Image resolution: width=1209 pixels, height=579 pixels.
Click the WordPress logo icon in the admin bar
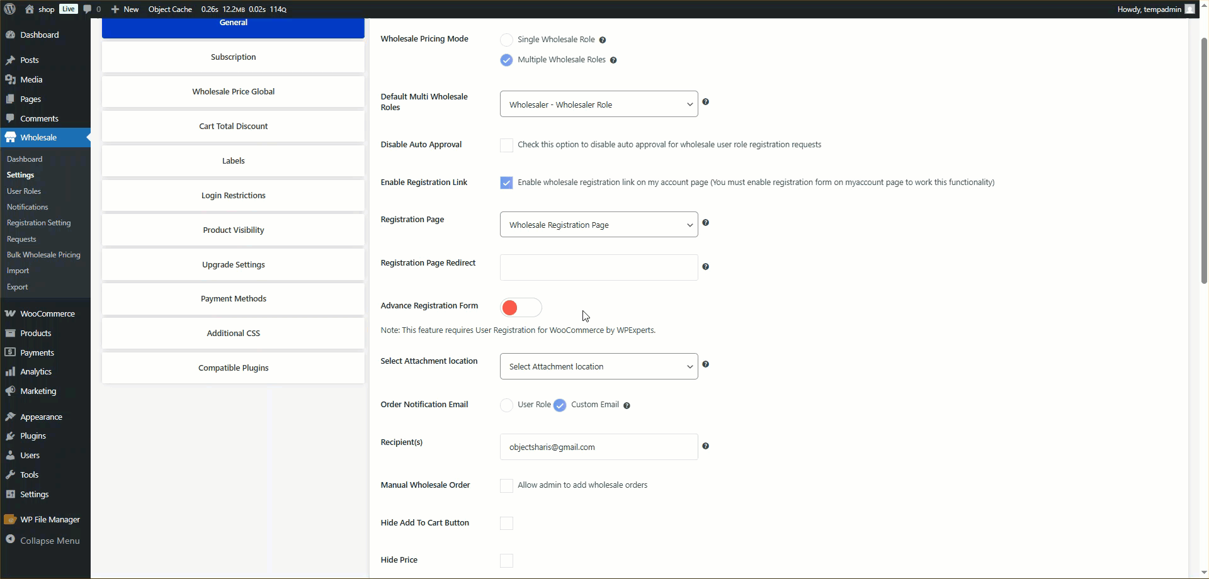coord(10,9)
